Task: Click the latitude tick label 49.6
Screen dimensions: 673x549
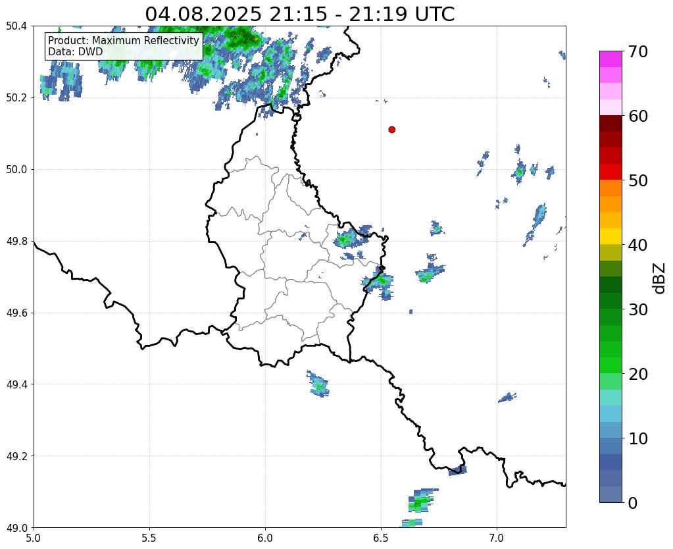Action: tap(16, 313)
